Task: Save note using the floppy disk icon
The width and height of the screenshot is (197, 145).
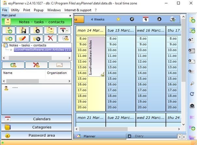Action: click(23, 31)
